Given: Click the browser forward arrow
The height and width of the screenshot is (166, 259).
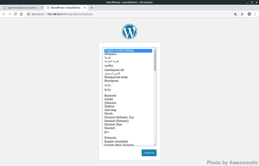Looking at the screenshot, I should click(10, 14).
